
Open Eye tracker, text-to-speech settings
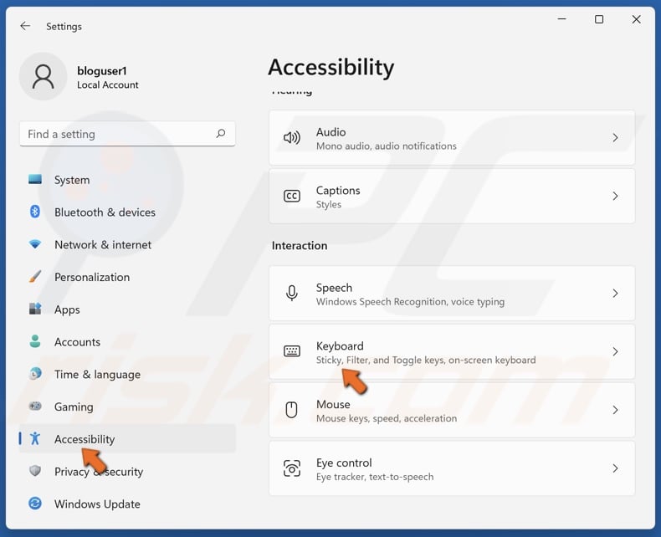pyautogui.click(x=452, y=468)
